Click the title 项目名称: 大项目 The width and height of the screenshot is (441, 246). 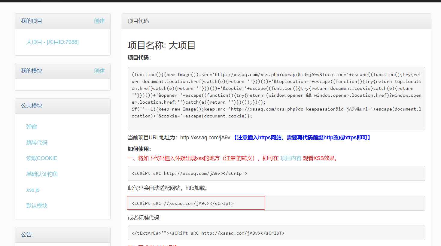(x=162, y=45)
